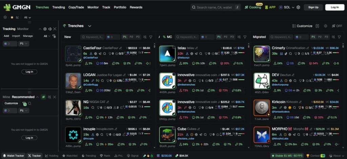This screenshot has width=347, height=159.
Task: Toggle the Tracking panel sound speaker
Action: pyautogui.click(x=50, y=29)
